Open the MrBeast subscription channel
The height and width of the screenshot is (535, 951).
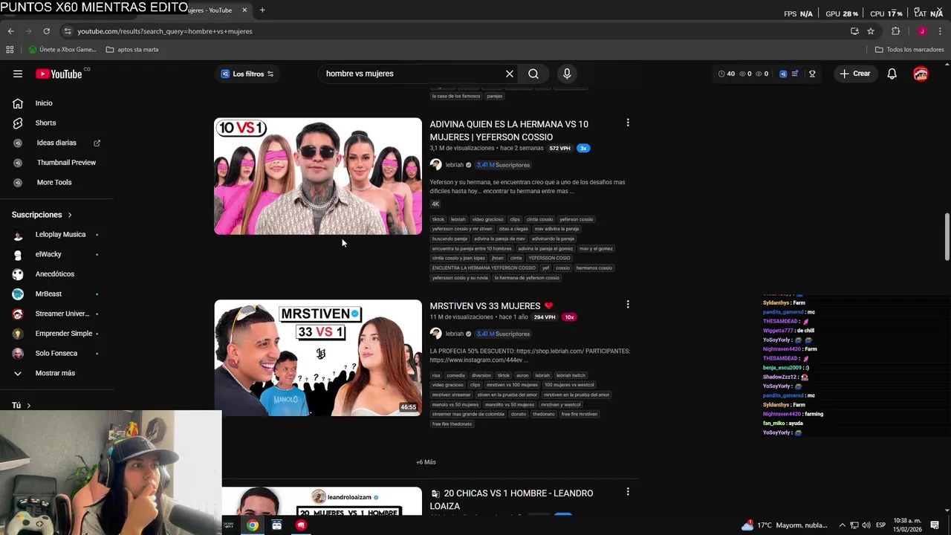48,294
